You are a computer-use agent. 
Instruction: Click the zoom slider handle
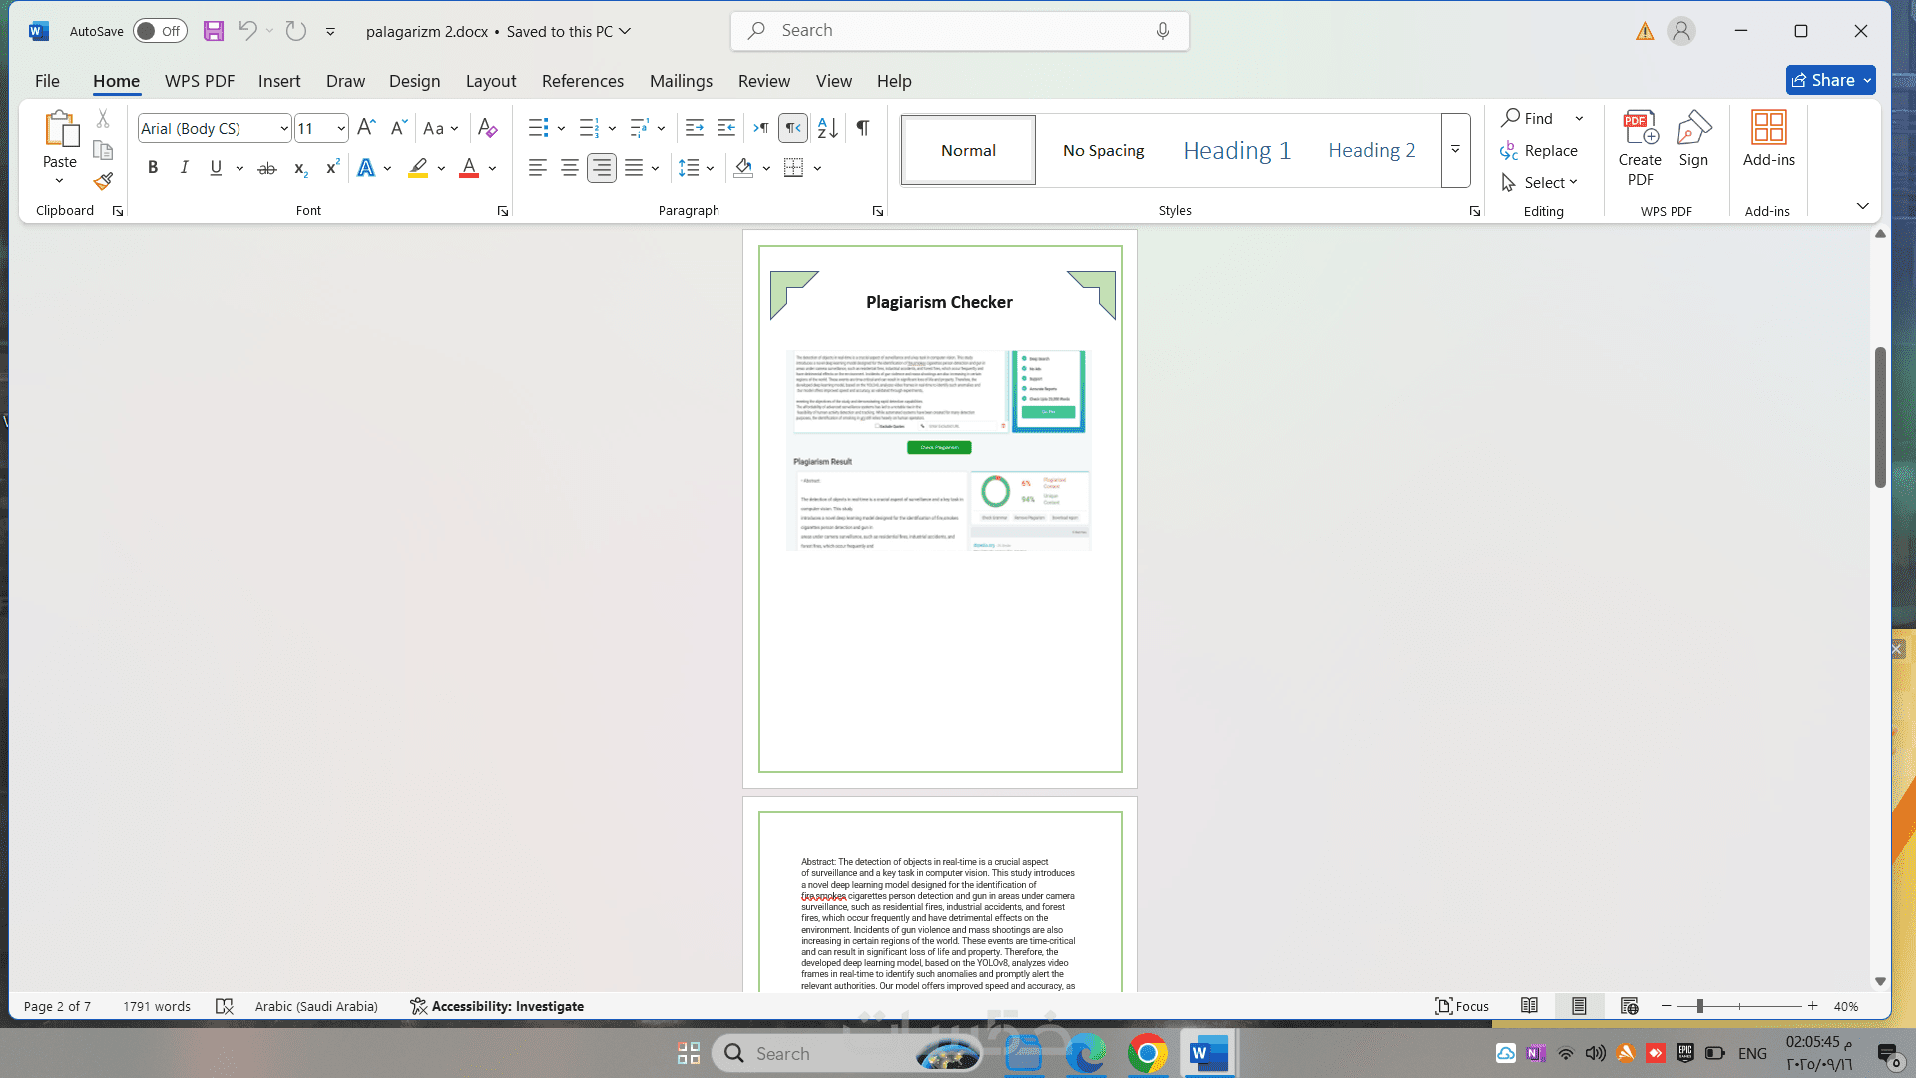click(x=1699, y=1006)
